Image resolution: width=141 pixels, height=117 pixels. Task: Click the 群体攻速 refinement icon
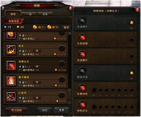pyautogui.click(x=82, y=71)
